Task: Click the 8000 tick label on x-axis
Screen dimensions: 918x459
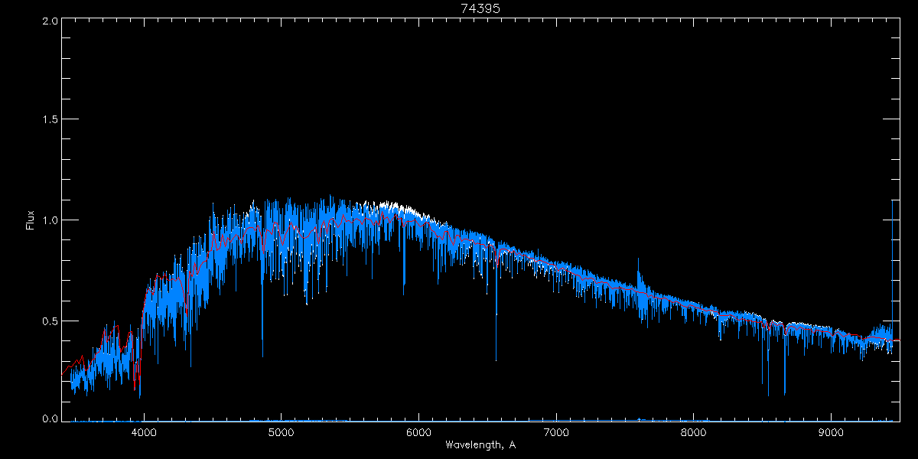Action: point(693,432)
